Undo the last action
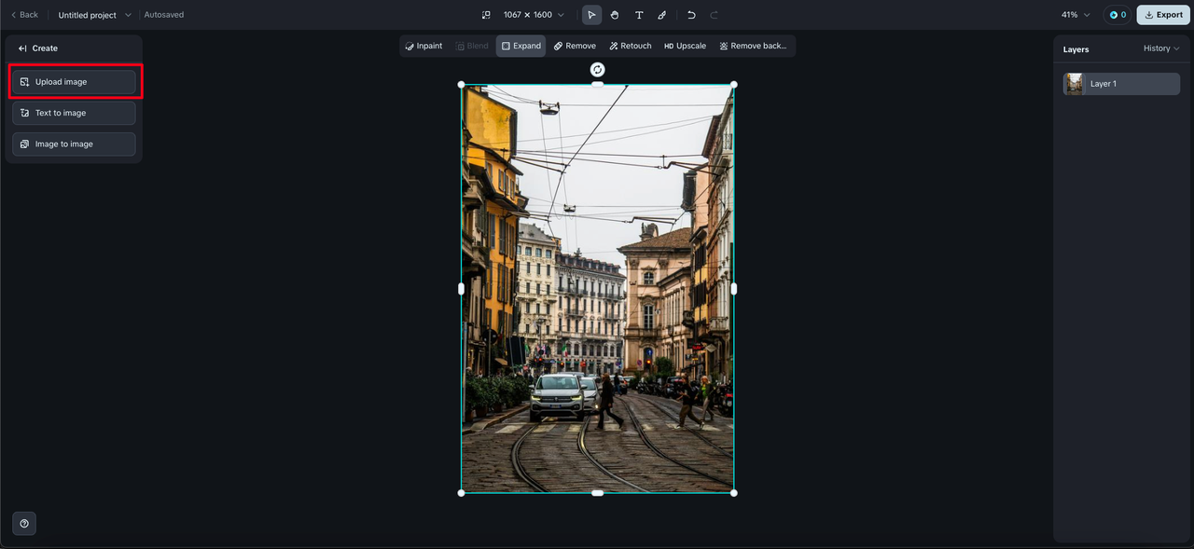The width and height of the screenshot is (1194, 549). 691,15
